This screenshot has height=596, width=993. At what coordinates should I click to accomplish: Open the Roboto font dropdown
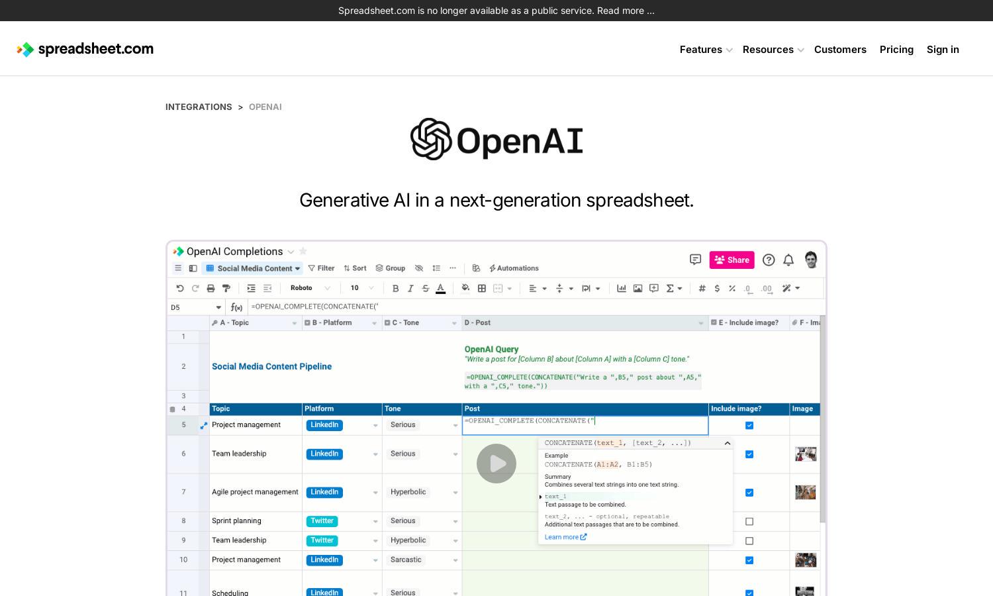pos(310,288)
